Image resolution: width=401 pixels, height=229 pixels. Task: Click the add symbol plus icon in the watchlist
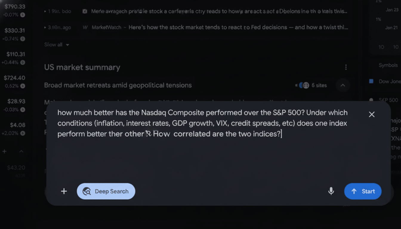coord(4,151)
